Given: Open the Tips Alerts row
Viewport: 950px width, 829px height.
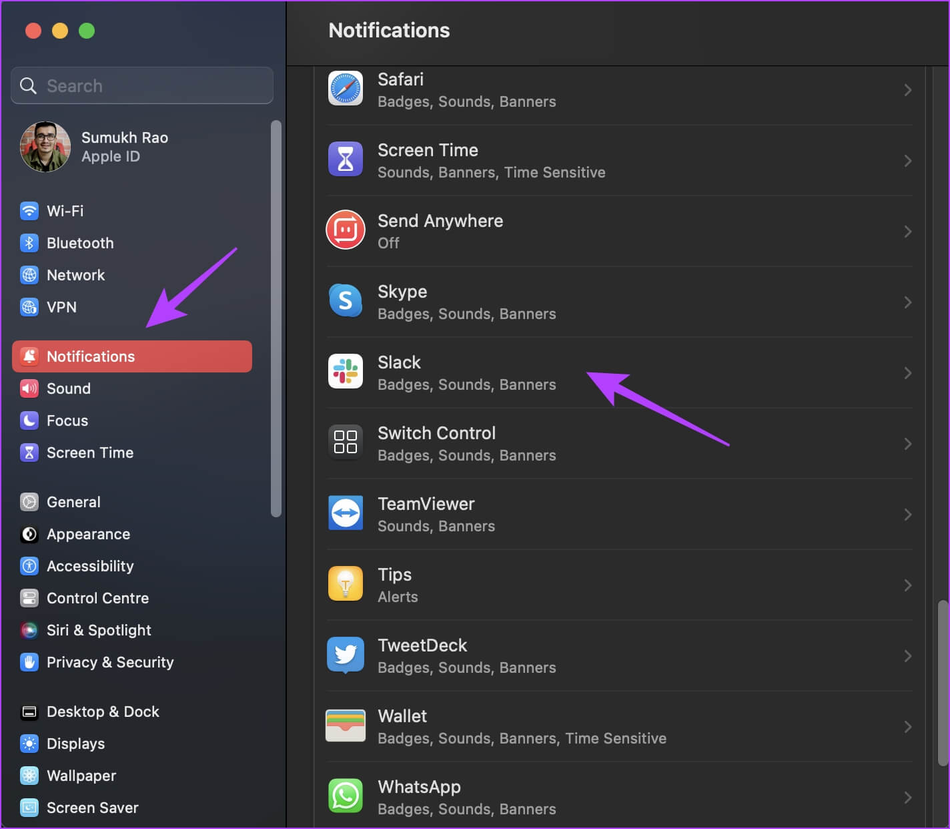Looking at the screenshot, I should 619,585.
